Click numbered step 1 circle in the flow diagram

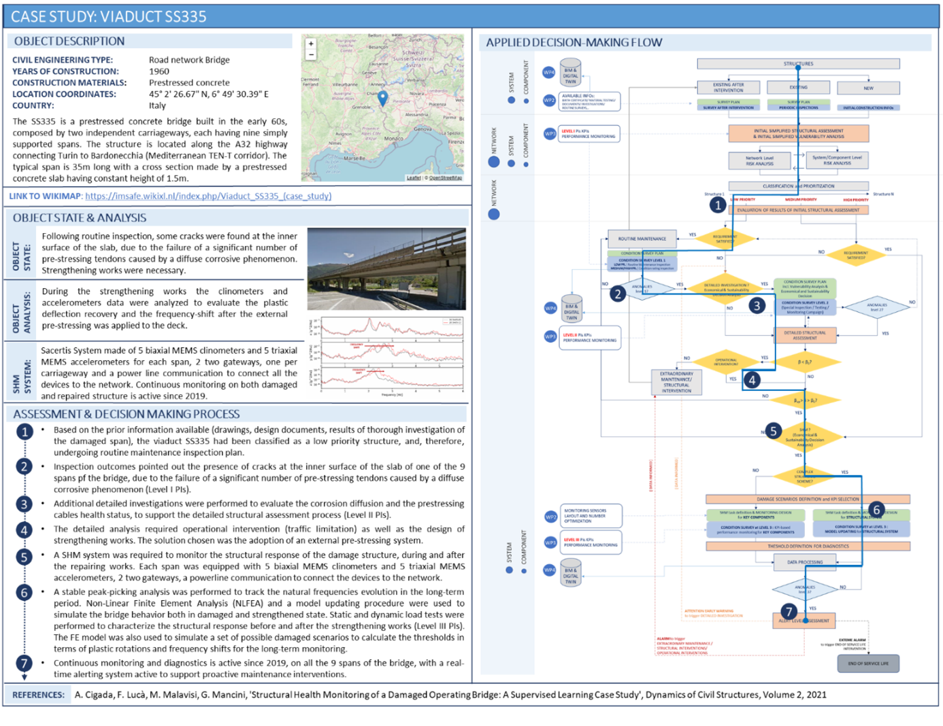tap(718, 204)
